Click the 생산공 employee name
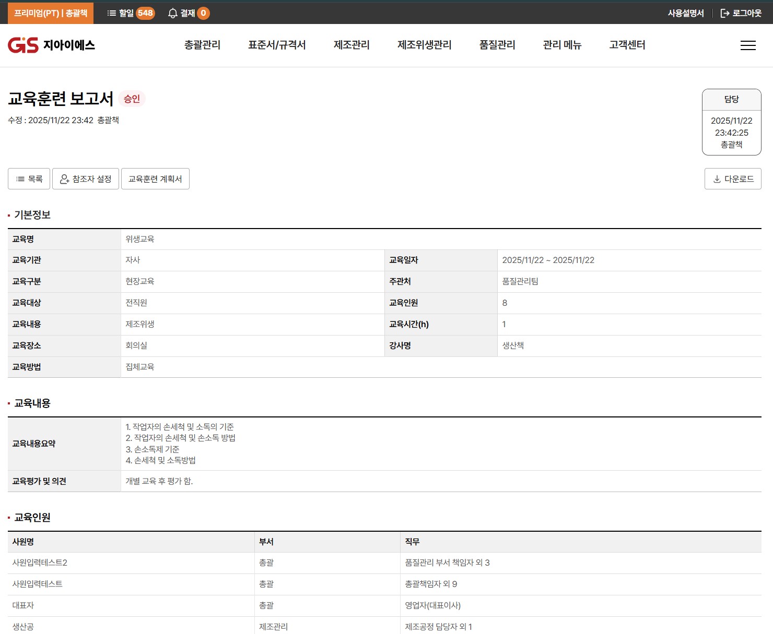This screenshot has width=773, height=634. (x=23, y=627)
